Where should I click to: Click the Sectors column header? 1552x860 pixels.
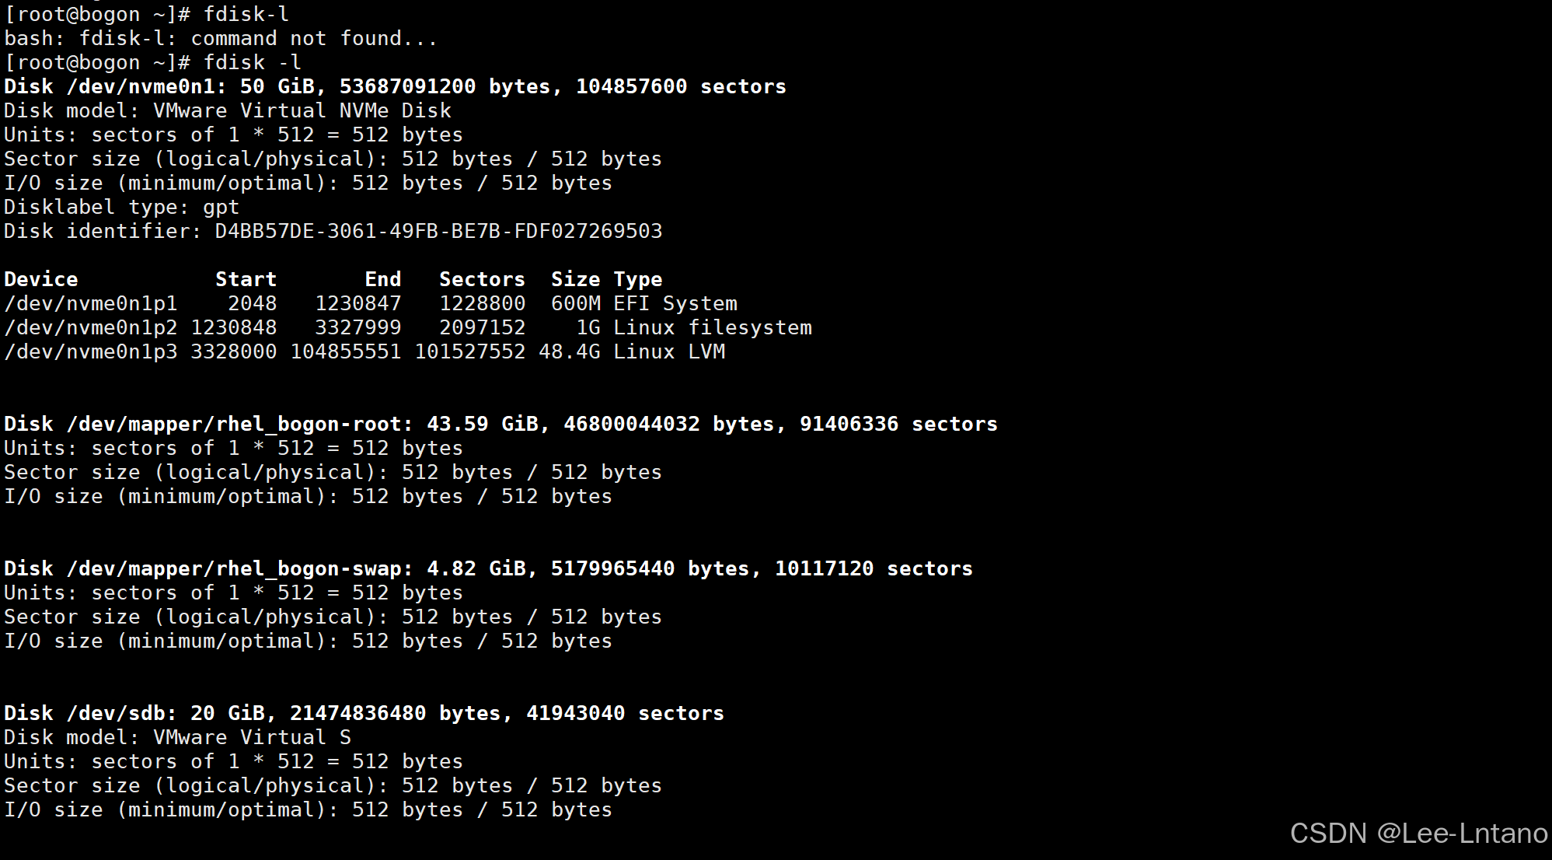point(482,280)
